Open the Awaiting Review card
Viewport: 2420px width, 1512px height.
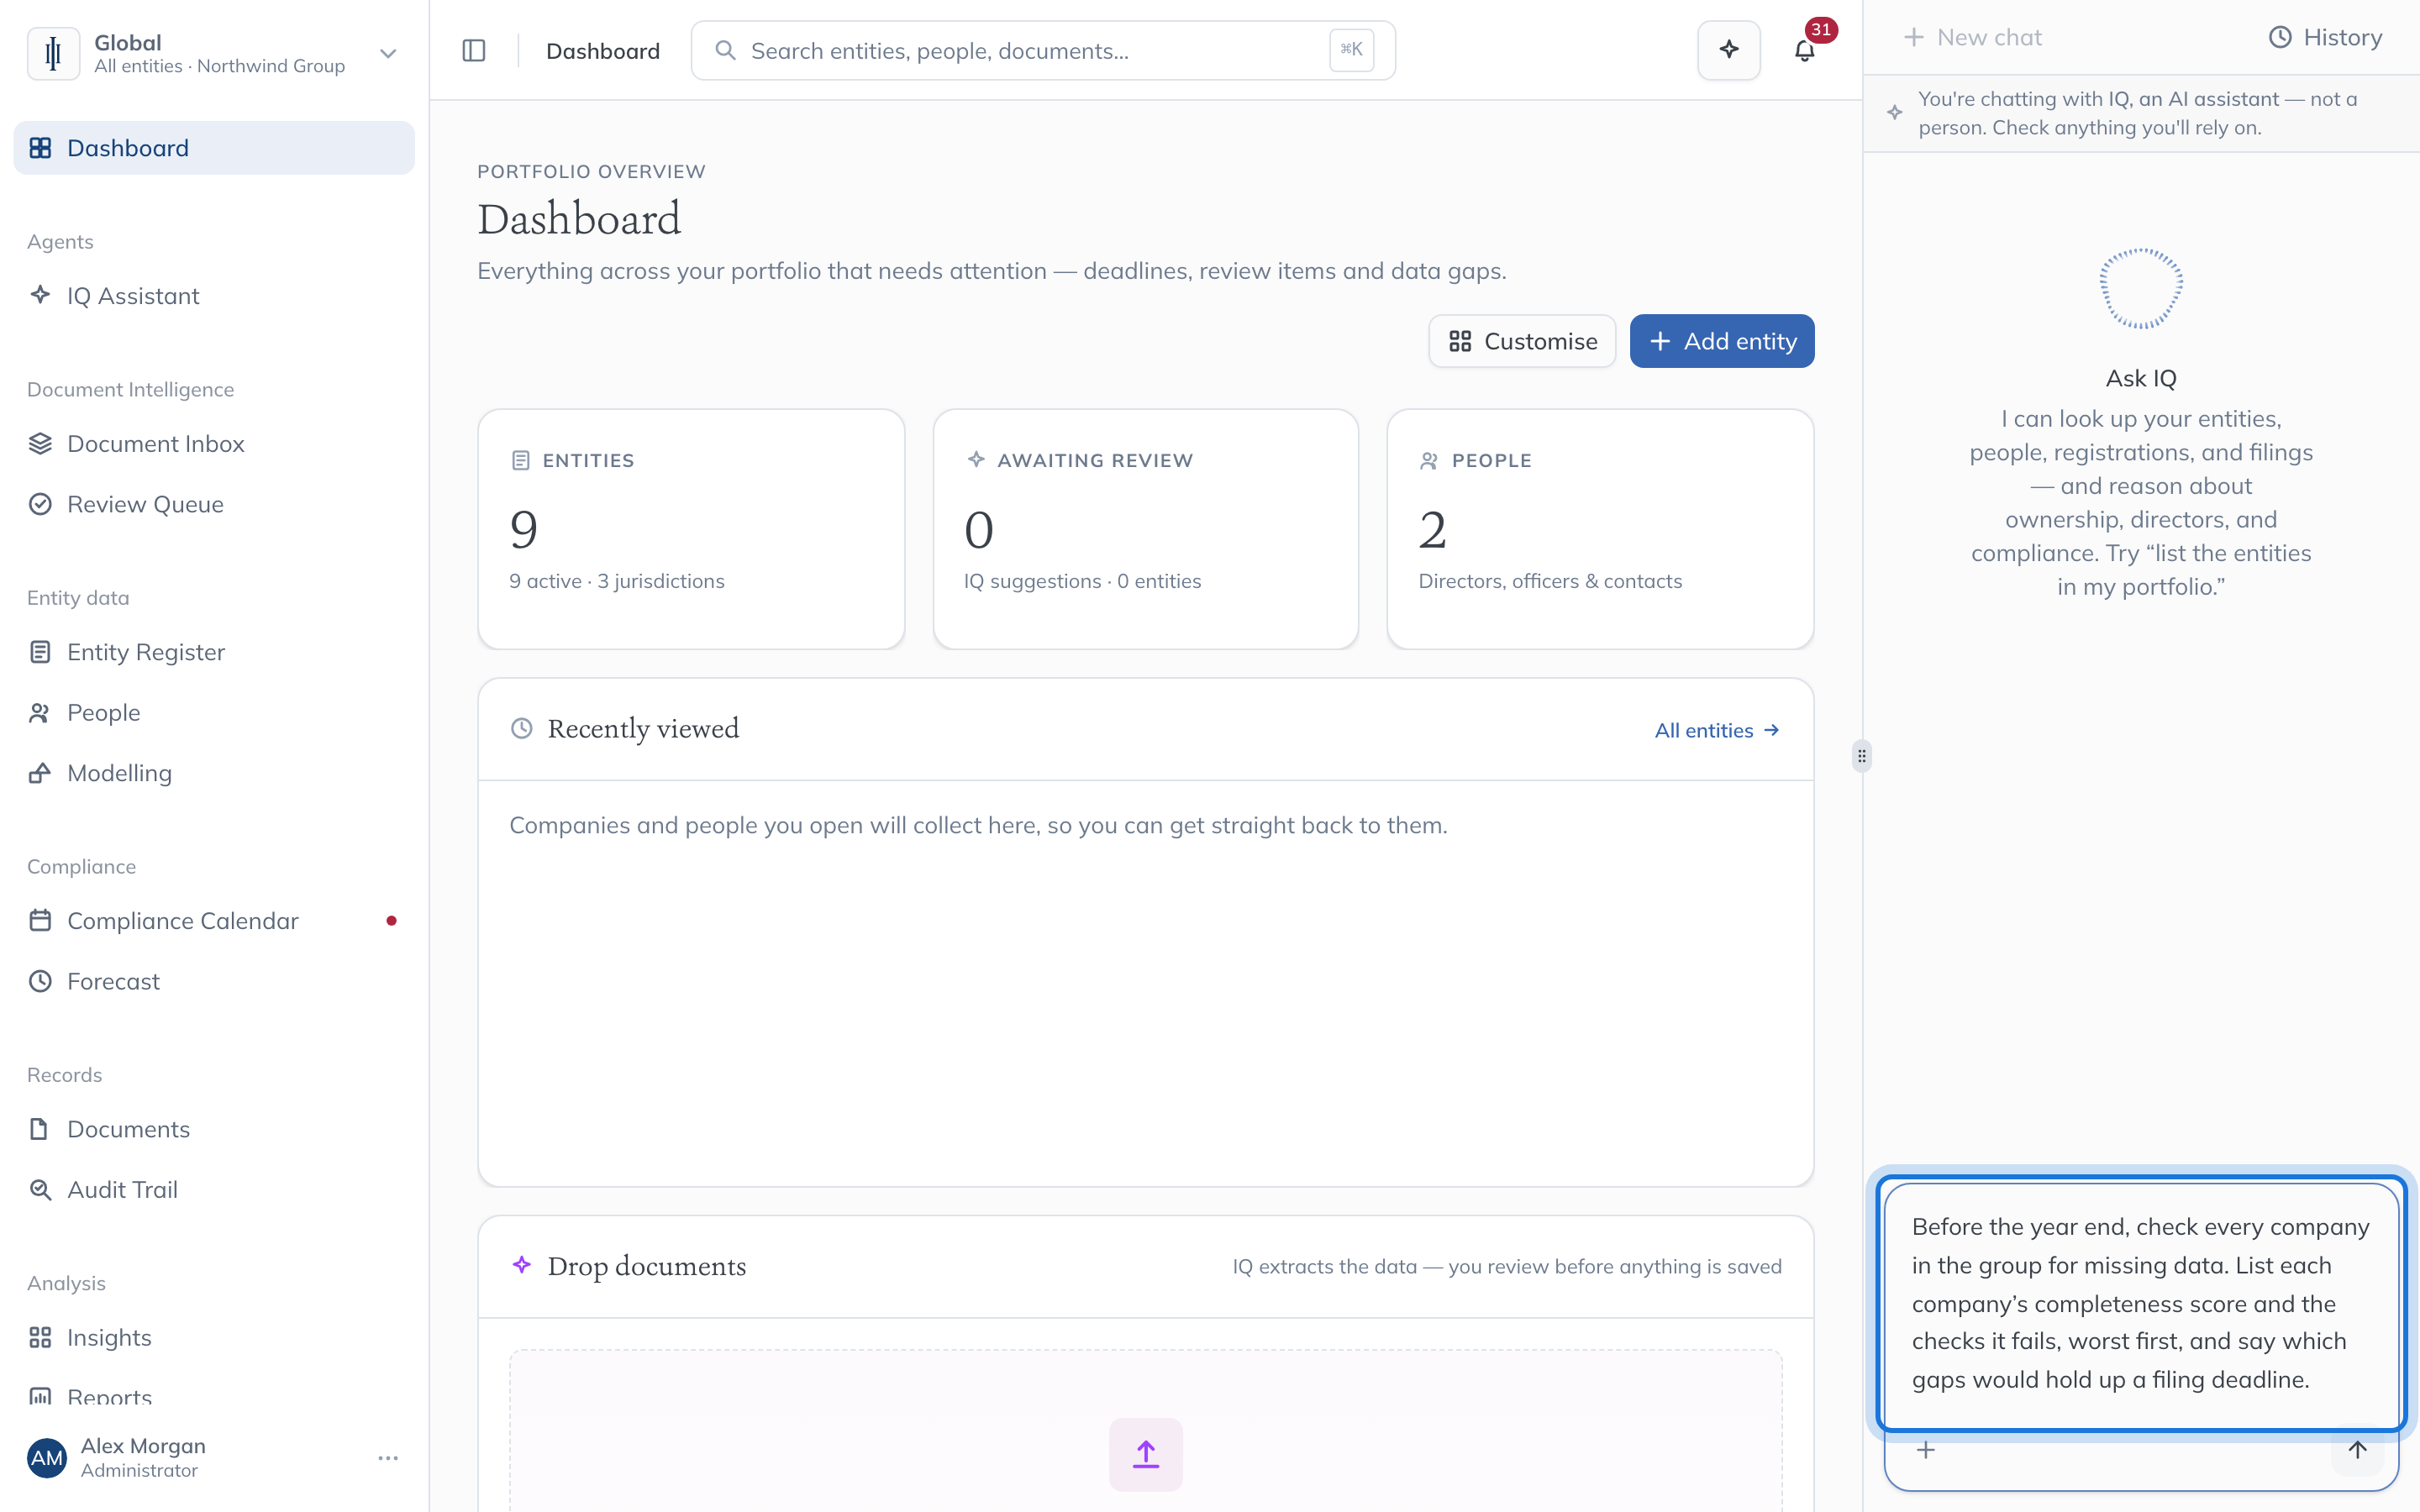coord(1145,529)
